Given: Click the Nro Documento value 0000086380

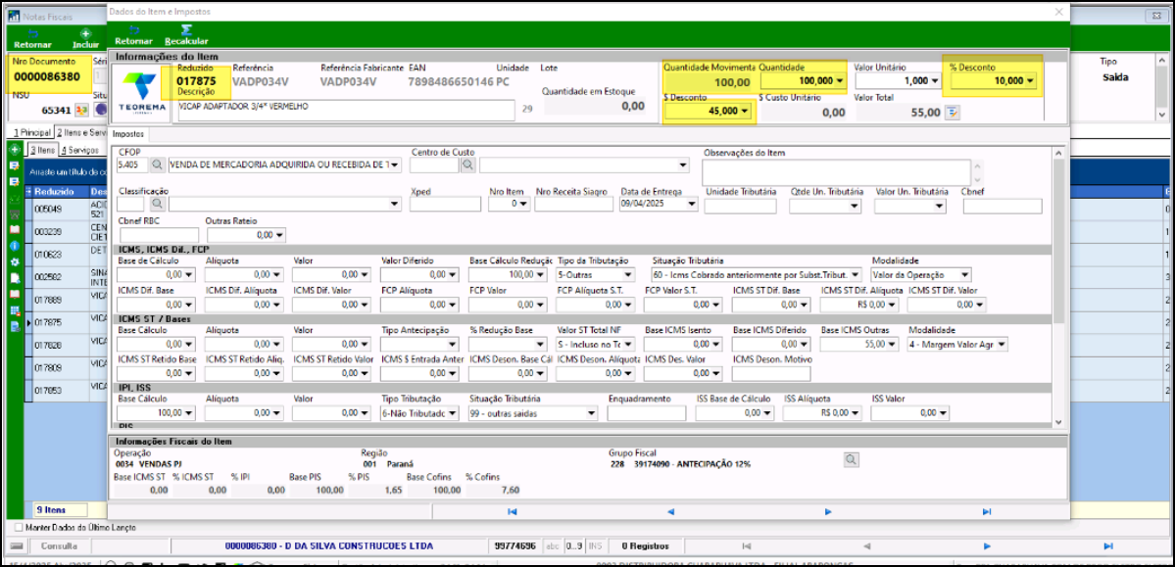Looking at the screenshot, I should click(47, 76).
